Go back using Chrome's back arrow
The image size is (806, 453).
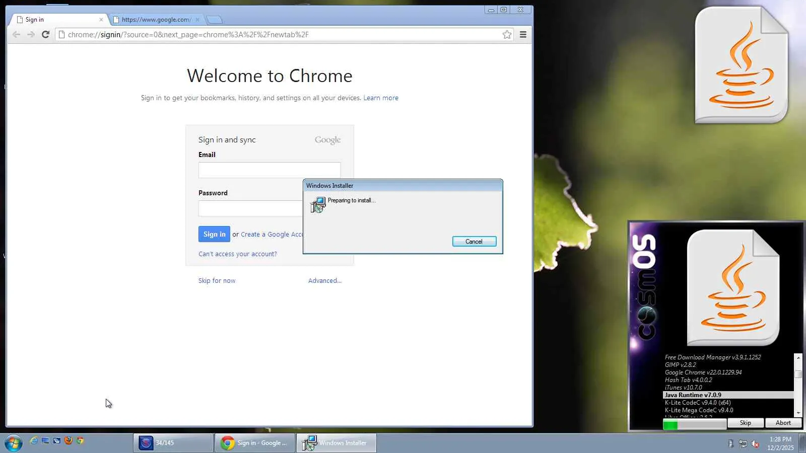point(16,34)
